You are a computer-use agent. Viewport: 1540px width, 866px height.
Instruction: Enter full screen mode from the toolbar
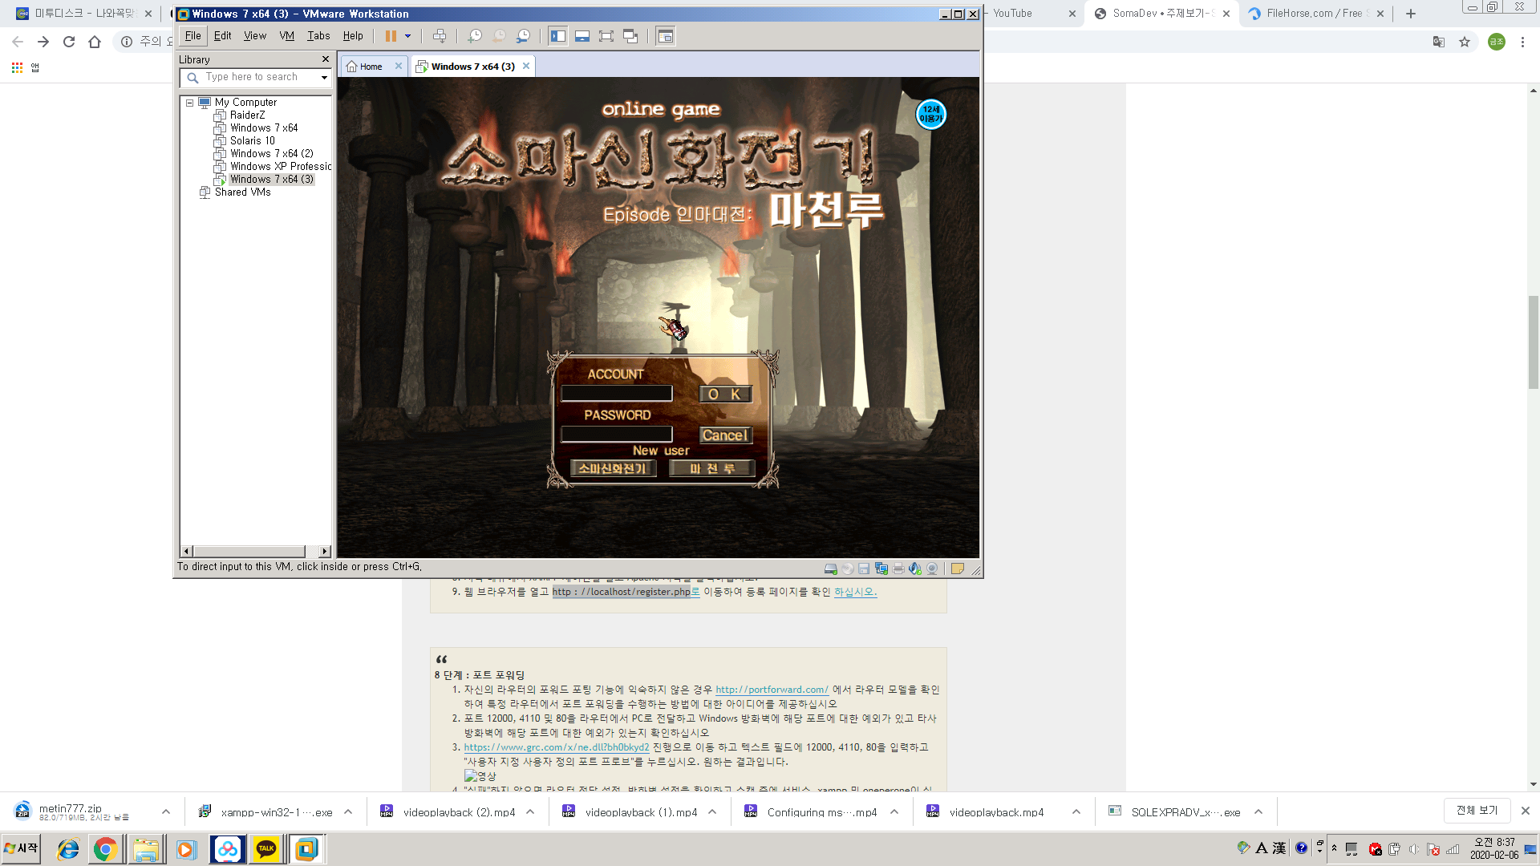[x=606, y=36]
